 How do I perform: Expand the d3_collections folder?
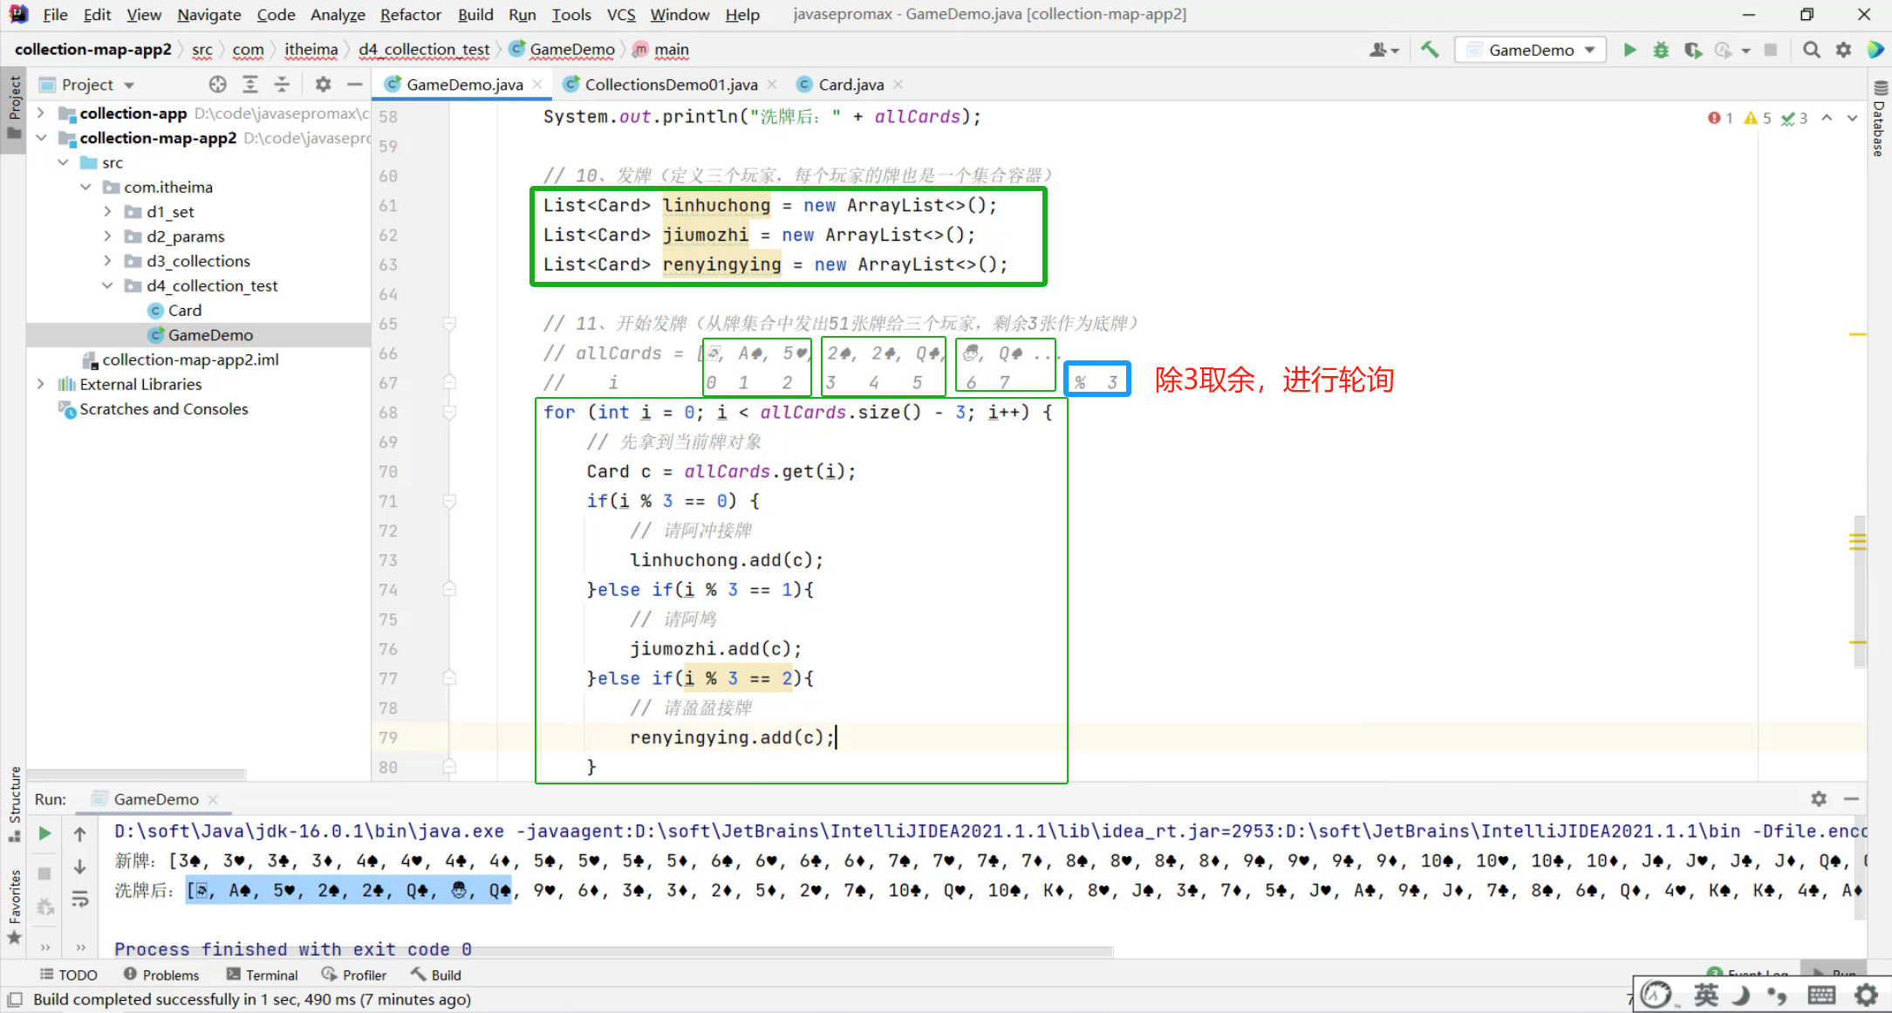coord(107,261)
